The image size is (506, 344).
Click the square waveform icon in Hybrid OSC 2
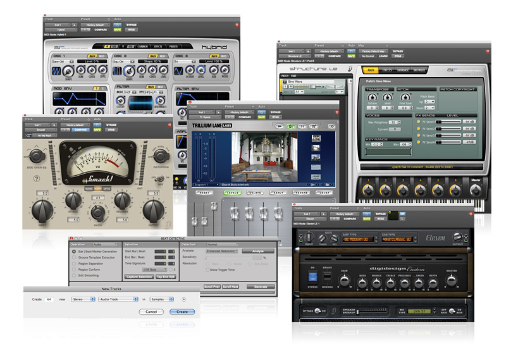point(117,71)
